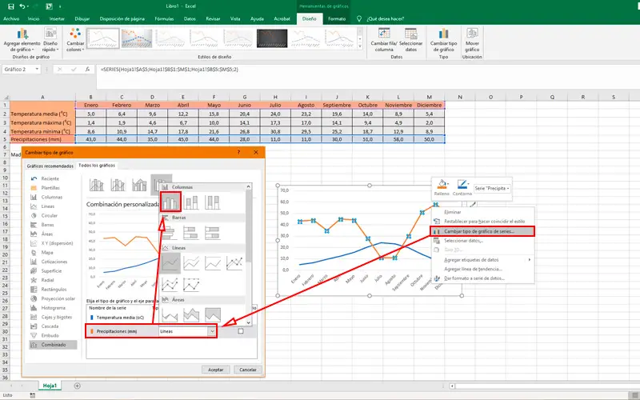Switch to the Insertar ribbon tab

tap(57, 18)
